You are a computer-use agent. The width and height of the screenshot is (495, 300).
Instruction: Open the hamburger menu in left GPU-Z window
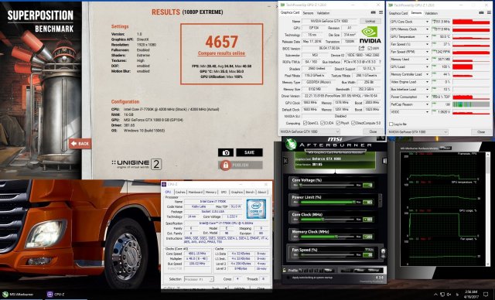tap(381, 12)
